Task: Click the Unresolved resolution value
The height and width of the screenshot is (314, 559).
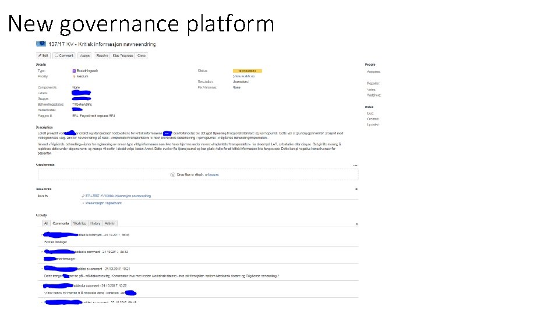Action: [240, 82]
